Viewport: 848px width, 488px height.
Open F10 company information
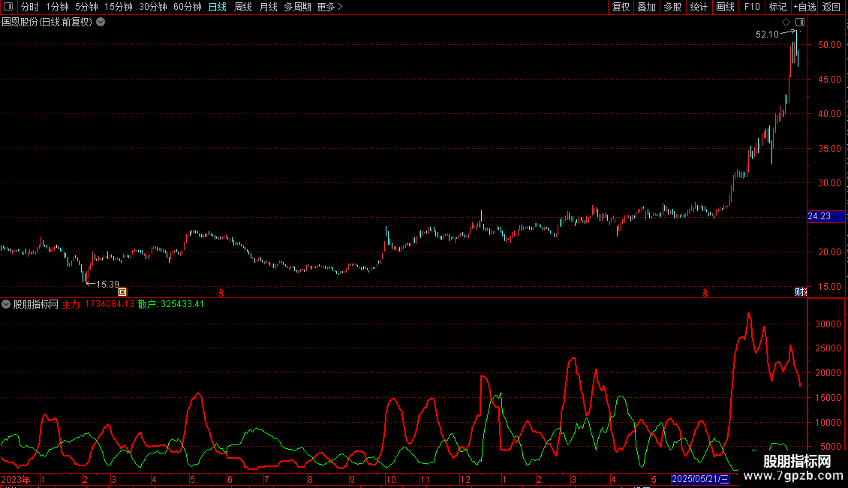pos(752,7)
